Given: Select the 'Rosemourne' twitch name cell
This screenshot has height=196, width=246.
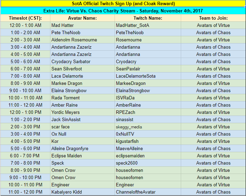Looking at the screenshot, I should pyautogui.click(x=148, y=40).
